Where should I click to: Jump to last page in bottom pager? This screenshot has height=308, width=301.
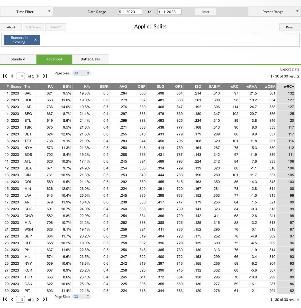[45, 299]
